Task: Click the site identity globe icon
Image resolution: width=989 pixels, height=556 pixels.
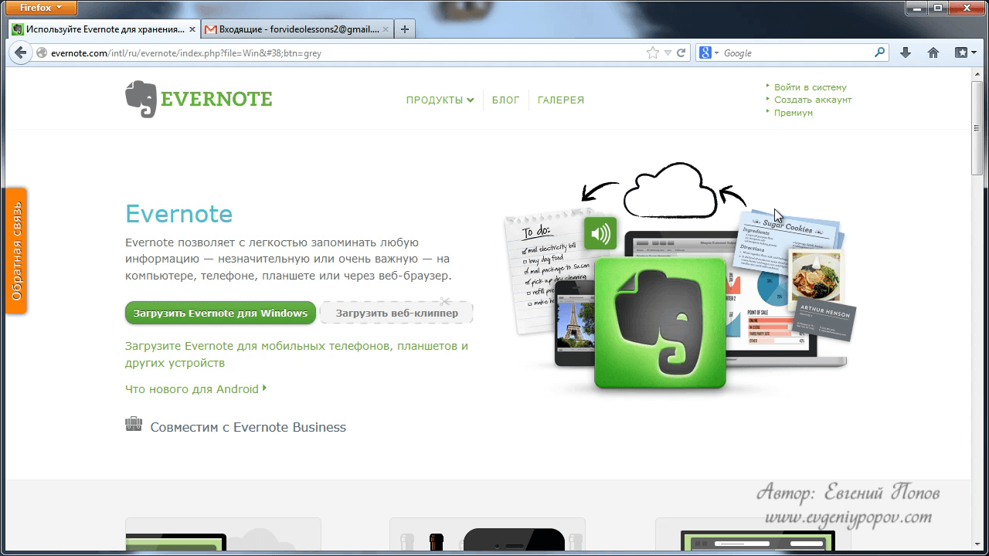Action: click(42, 53)
